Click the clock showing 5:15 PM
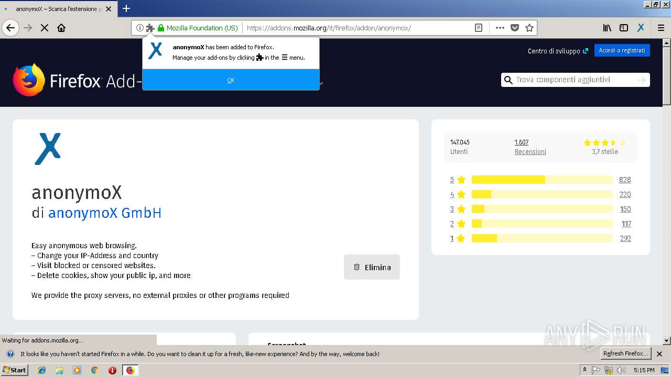The width and height of the screenshot is (671, 377). coord(644,370)
